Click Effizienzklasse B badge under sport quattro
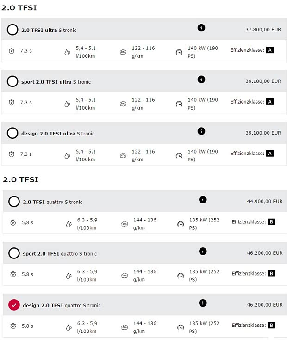287x344 pixels. click(272, 274)
